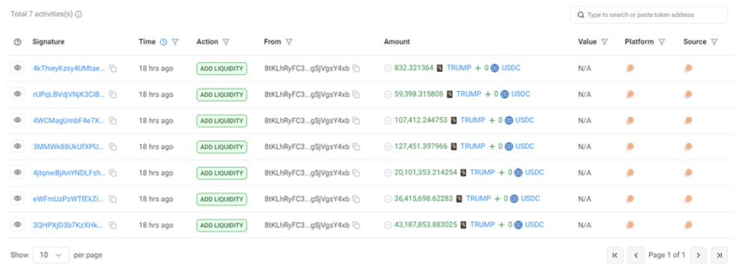Go to the previous page
Screen dimensions: 741x268
click(636, 254)
